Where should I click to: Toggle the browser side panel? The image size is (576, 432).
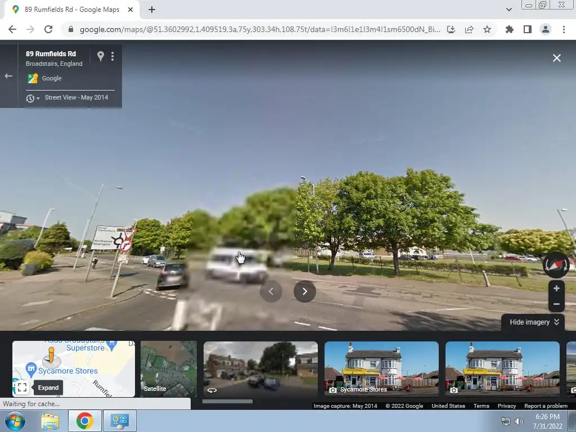coord(528,29)
